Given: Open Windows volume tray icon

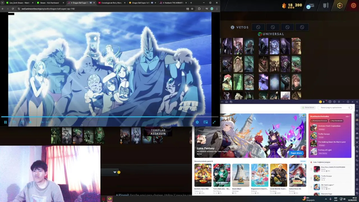Looking at the screenshot, I should click(344, 199).
